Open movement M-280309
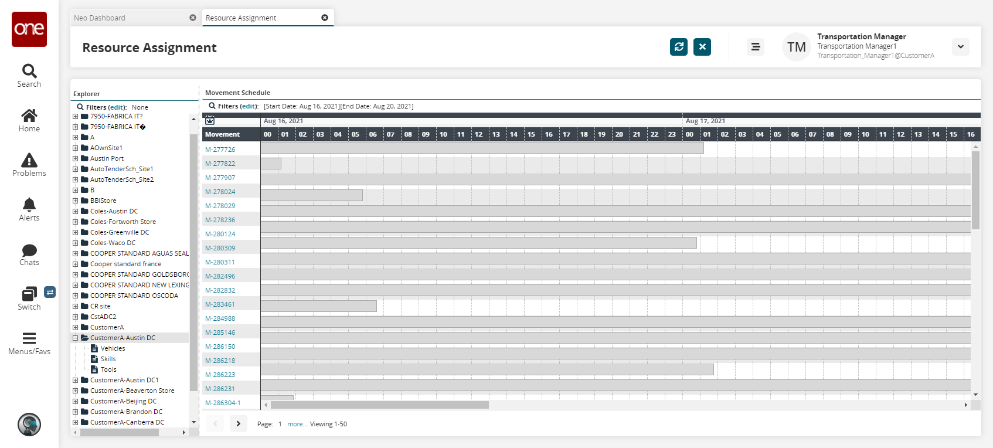Screen dimensions: 993x448 (220, 248)
